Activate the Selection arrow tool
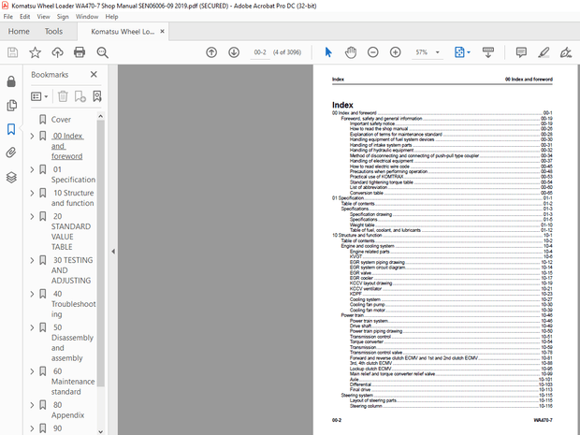The width and height of the screenshot is (580, 435). (328, 52)
